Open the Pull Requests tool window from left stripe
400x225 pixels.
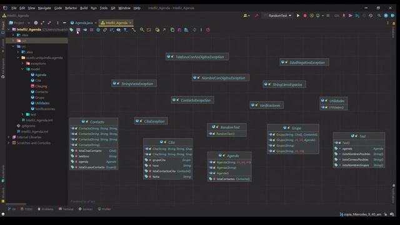[x=2, y=68]
